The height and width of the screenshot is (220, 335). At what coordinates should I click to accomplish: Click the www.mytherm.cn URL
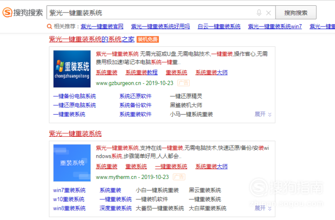pos(116,177)
